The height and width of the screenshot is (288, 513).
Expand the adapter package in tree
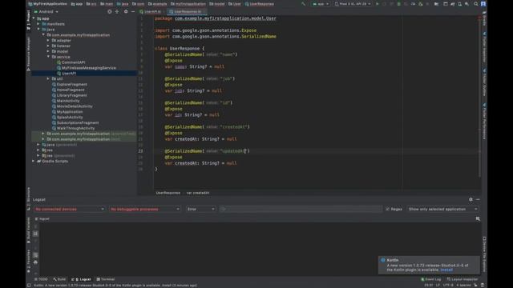point(48,41)
